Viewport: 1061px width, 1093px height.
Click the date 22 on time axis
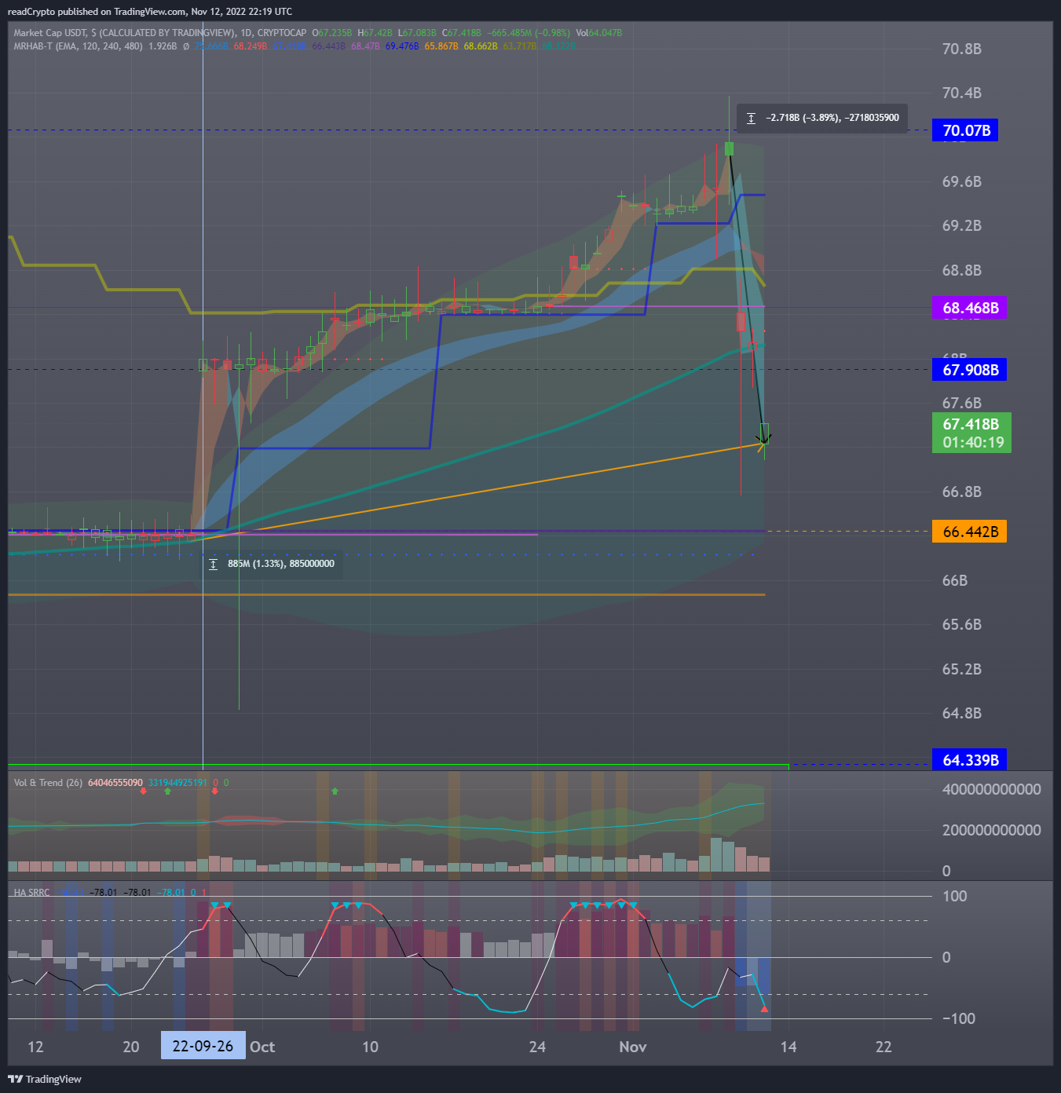click(x=884, y=1047)
